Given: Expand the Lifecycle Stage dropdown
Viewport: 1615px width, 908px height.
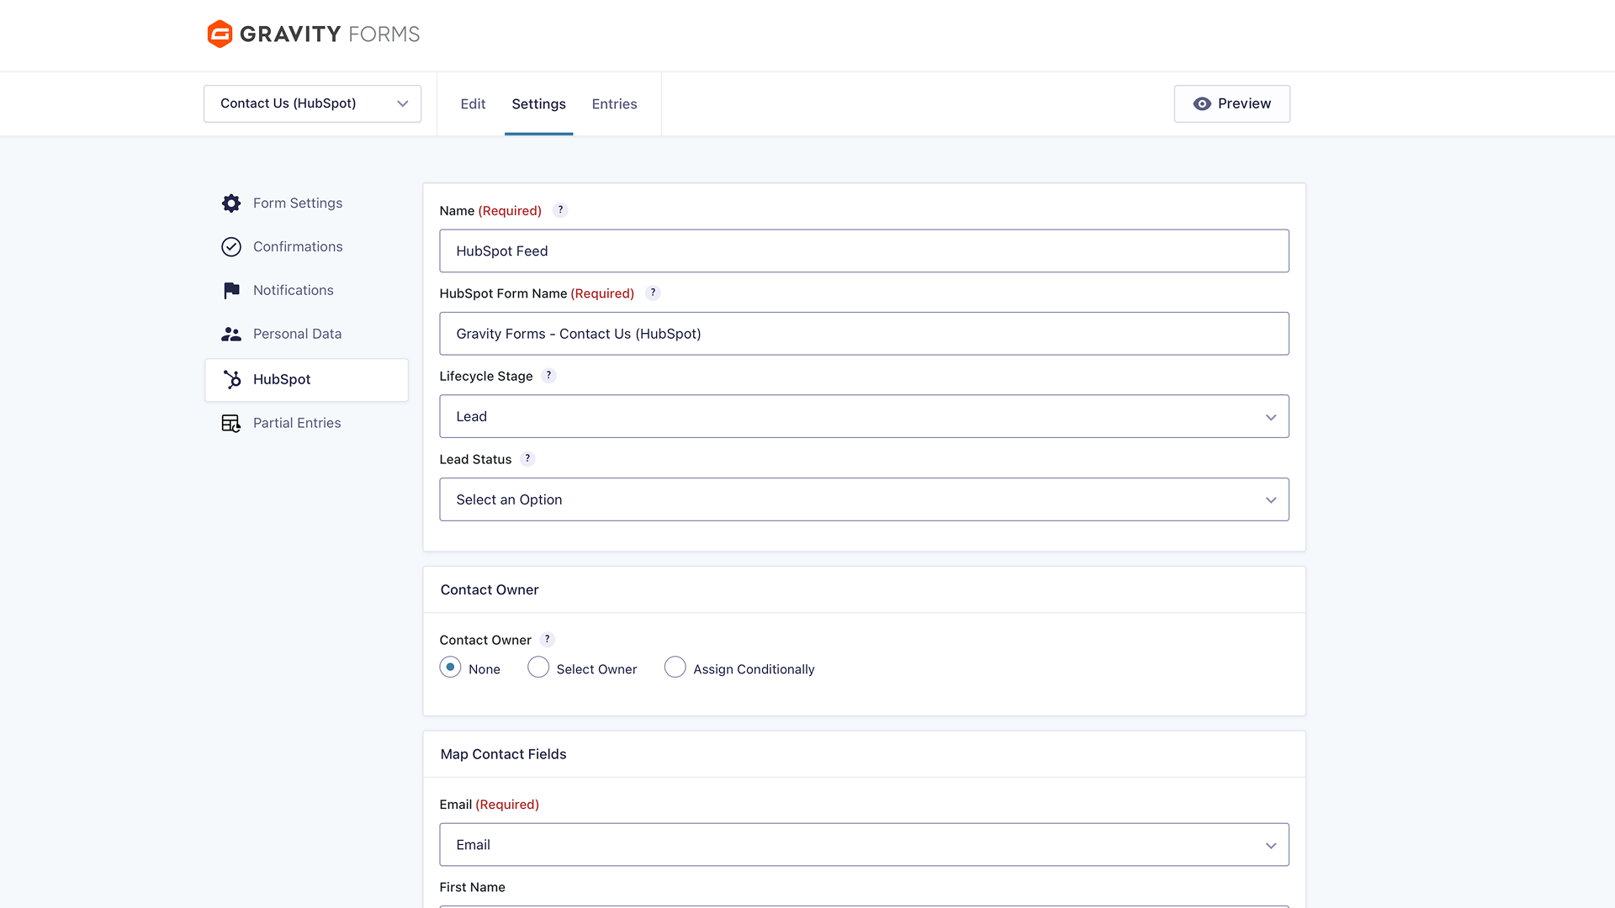Looking at the screenshot, I should point(864,417).
